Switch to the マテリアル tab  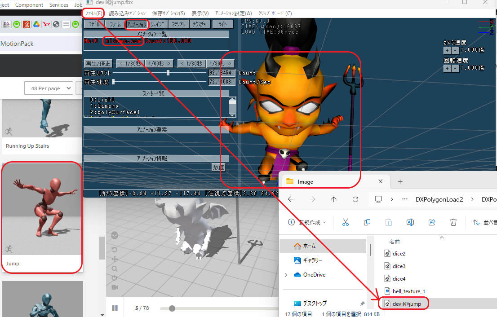pyautogui.click(x=178, y=24)
